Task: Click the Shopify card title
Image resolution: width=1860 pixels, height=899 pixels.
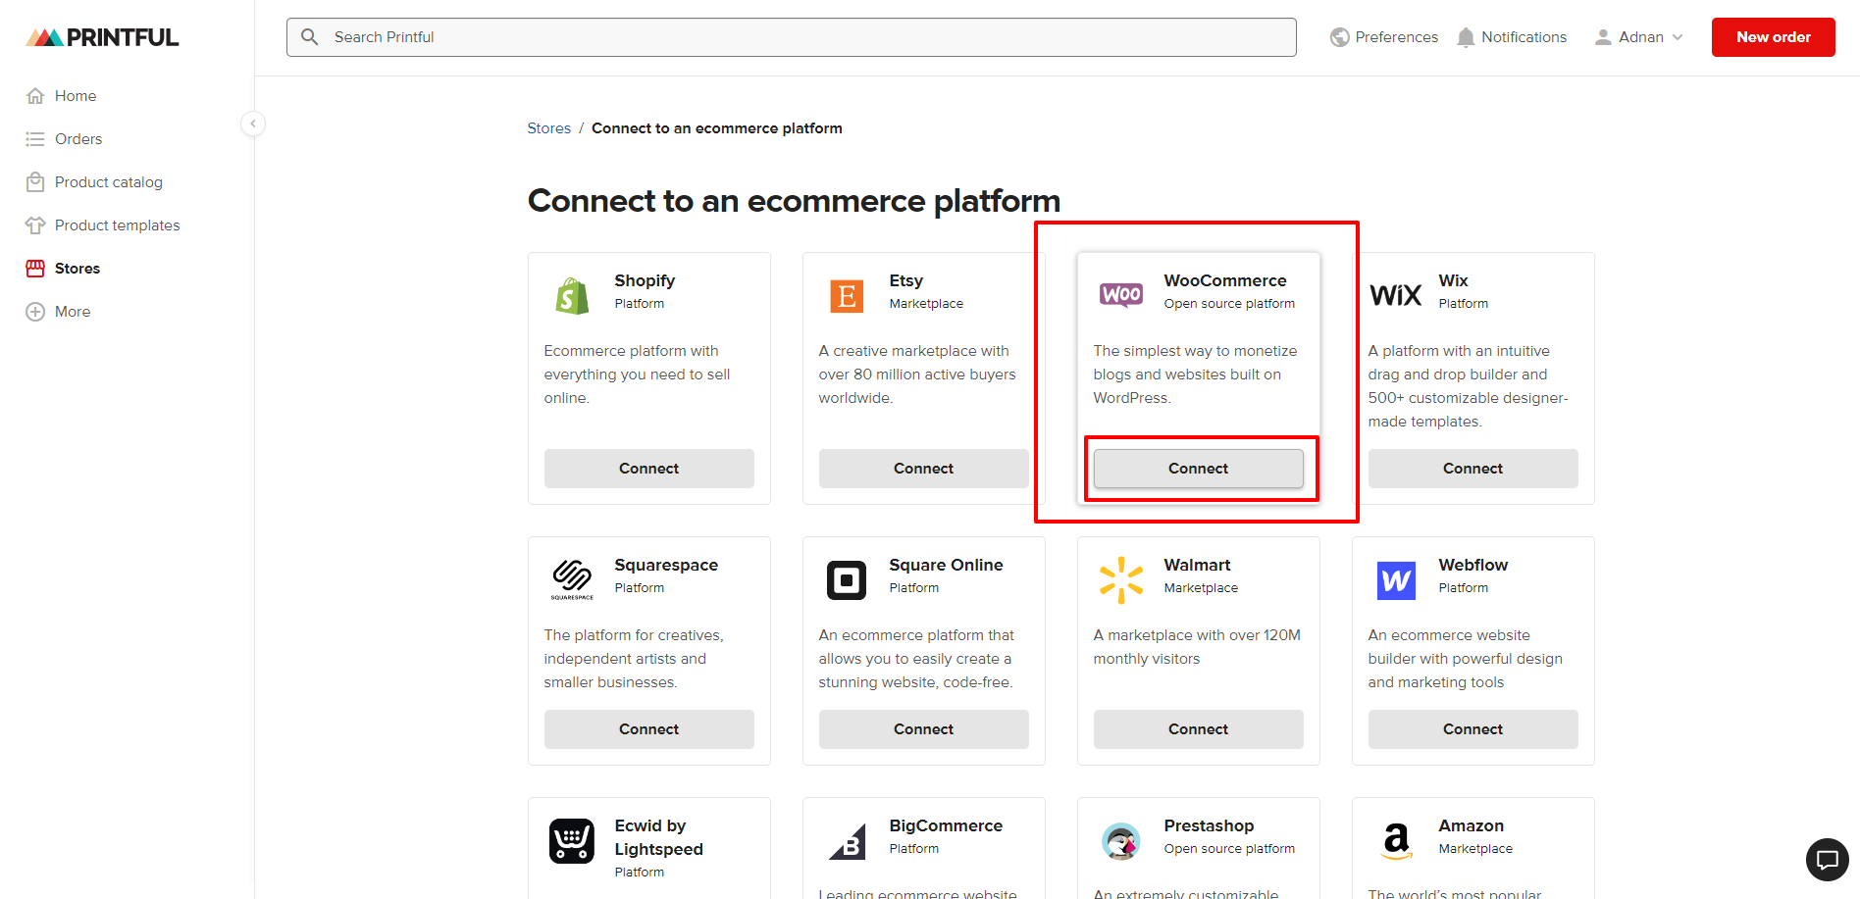Action: pos(645,280)
